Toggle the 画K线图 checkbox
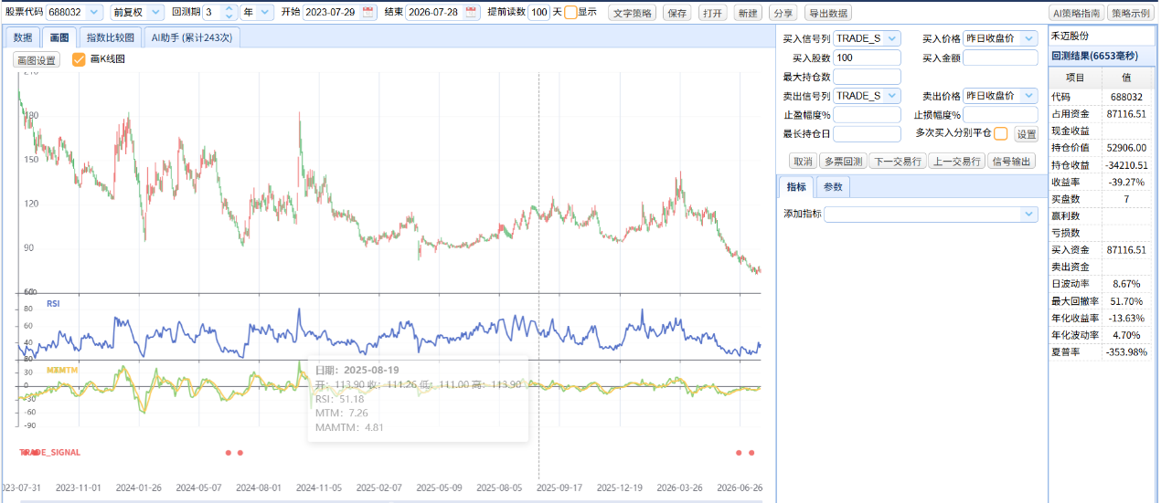This screenshot has height=503, width=1161. (79, 59)
